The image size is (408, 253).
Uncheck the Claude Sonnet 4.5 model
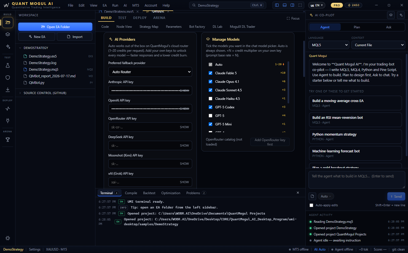pos(210,90)
